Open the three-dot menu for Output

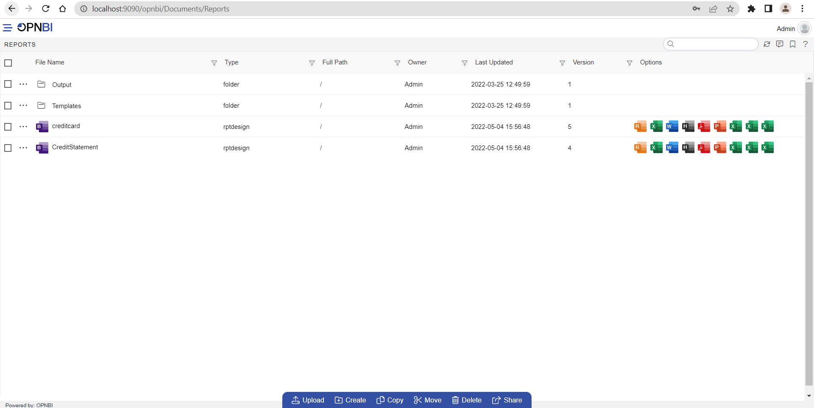[23, 84]
